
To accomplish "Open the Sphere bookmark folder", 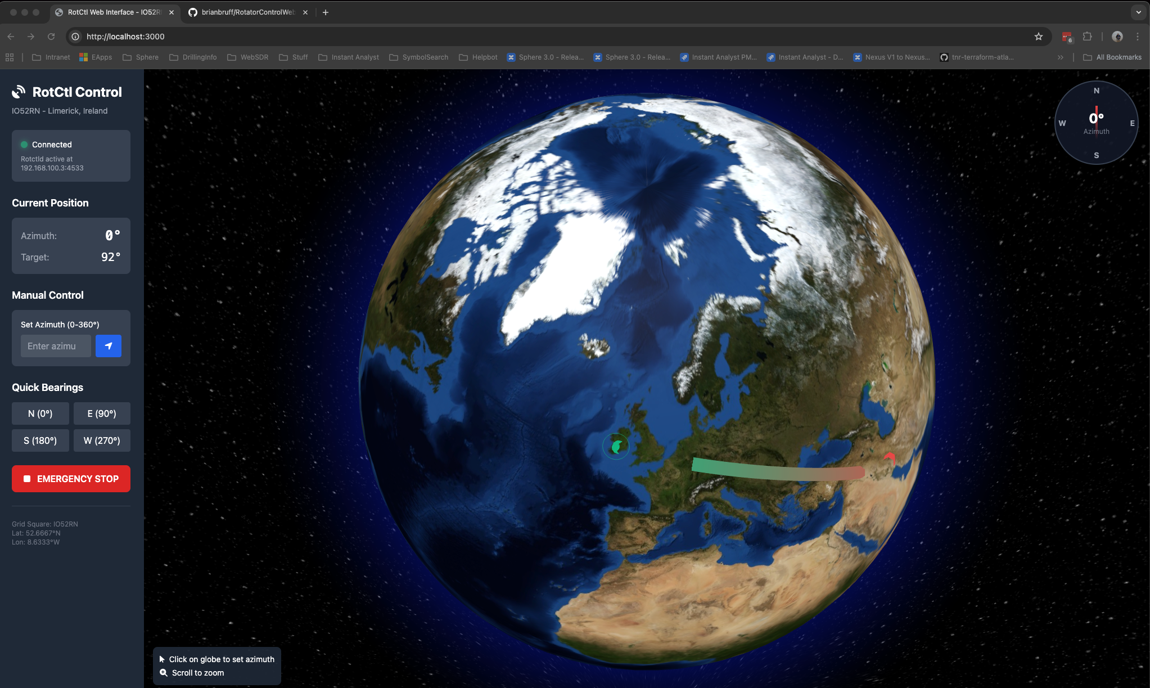I will [141, 57].
